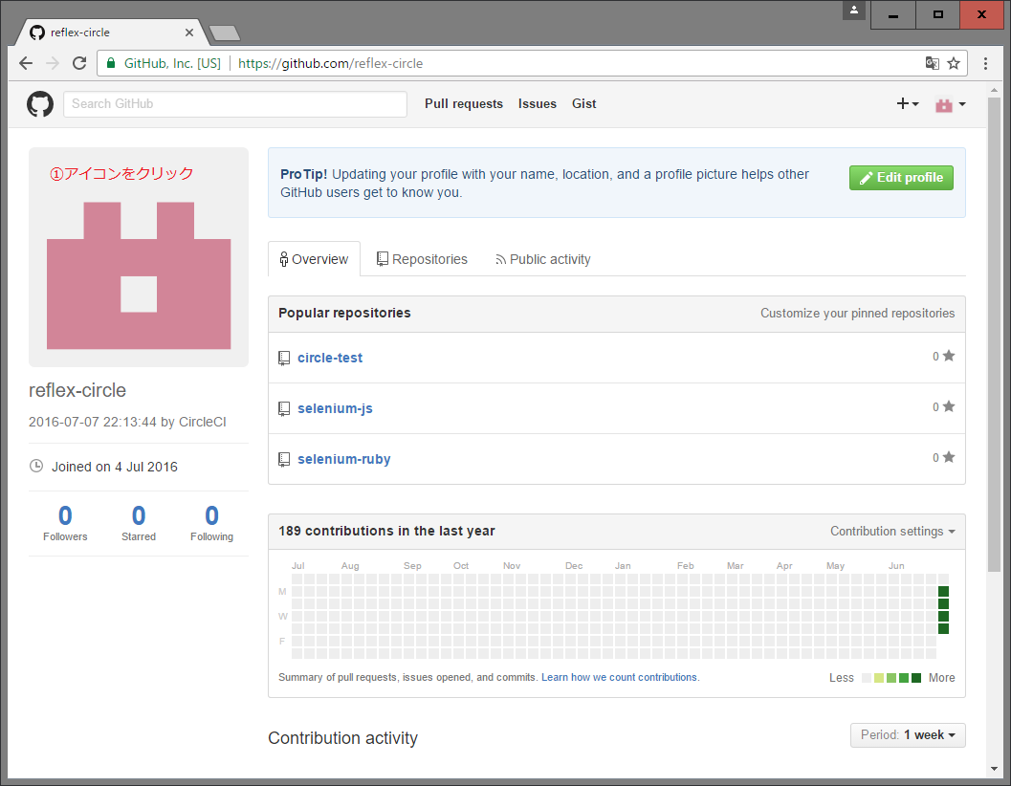This screenshot has height=786, width=1011.
Task: Click Customize your pinned repositories
Action: point(858,314)
